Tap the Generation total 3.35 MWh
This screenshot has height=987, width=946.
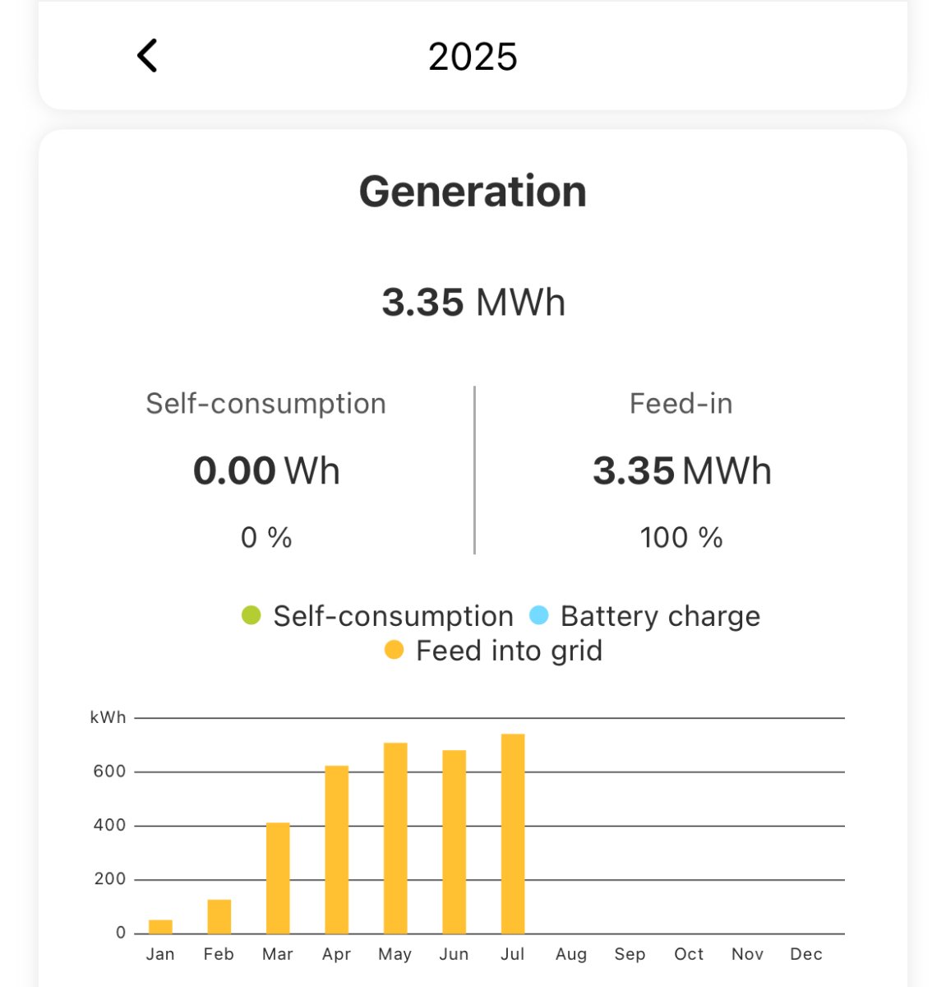click(473, 302)
